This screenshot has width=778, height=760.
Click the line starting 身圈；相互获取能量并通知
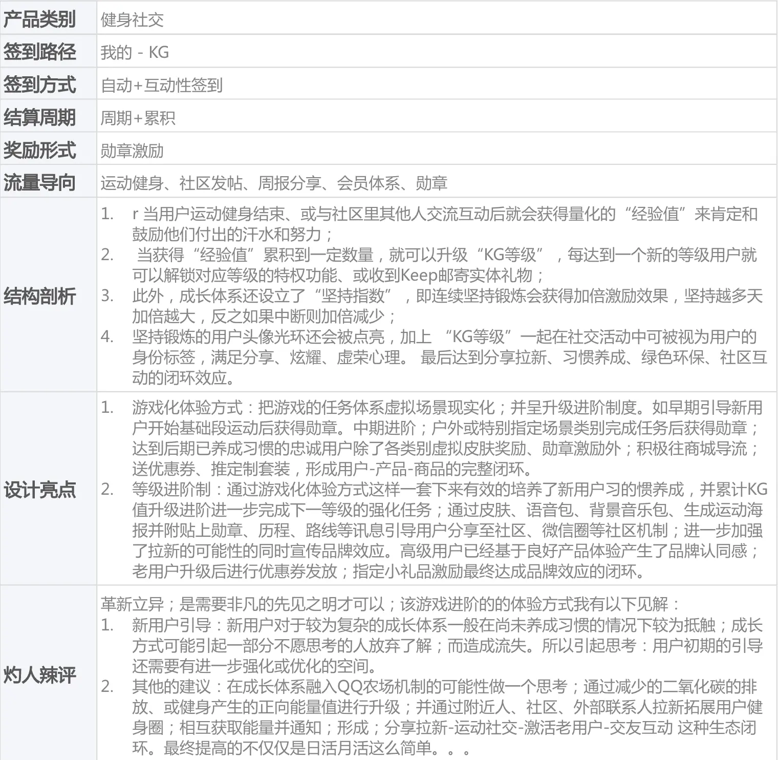point(444,728)
